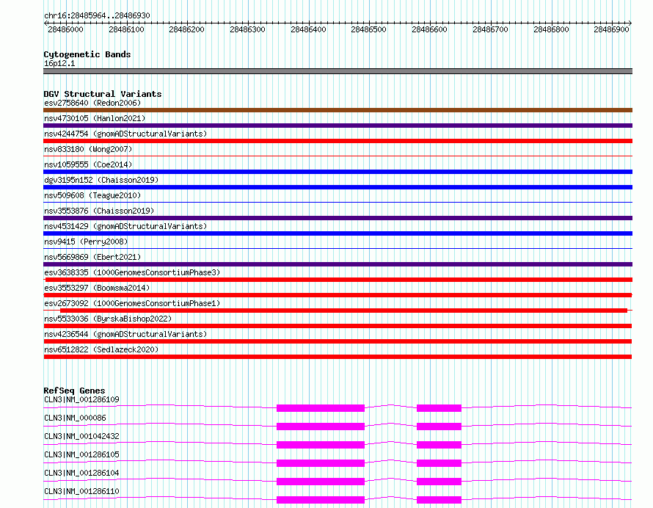Select the brown esv2758640 variant bar
Screen dimensions: 653x508
pos(338,110)
